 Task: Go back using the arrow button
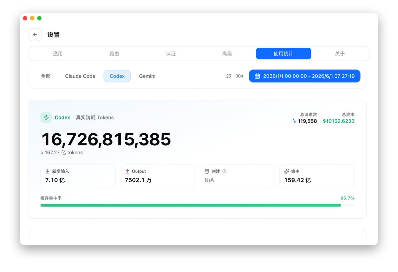pyautogui.click(x=35, y=35)
